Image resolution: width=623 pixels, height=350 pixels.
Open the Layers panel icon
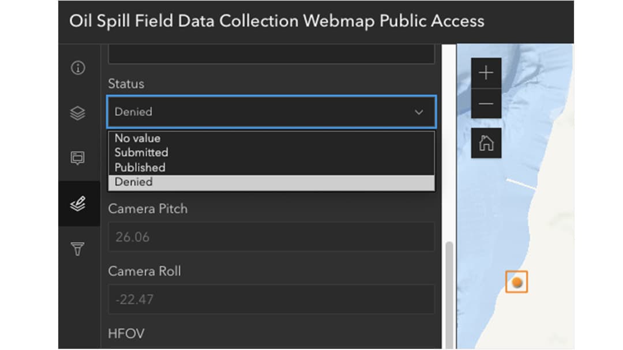(78, 113)
